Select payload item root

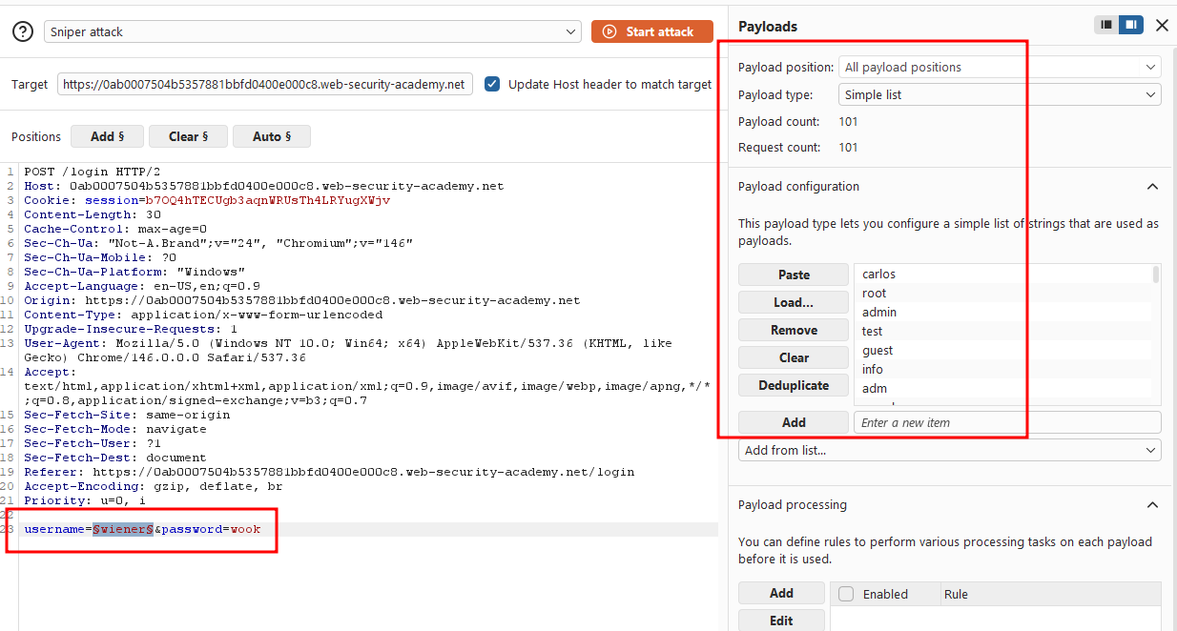coord(1003,294)
